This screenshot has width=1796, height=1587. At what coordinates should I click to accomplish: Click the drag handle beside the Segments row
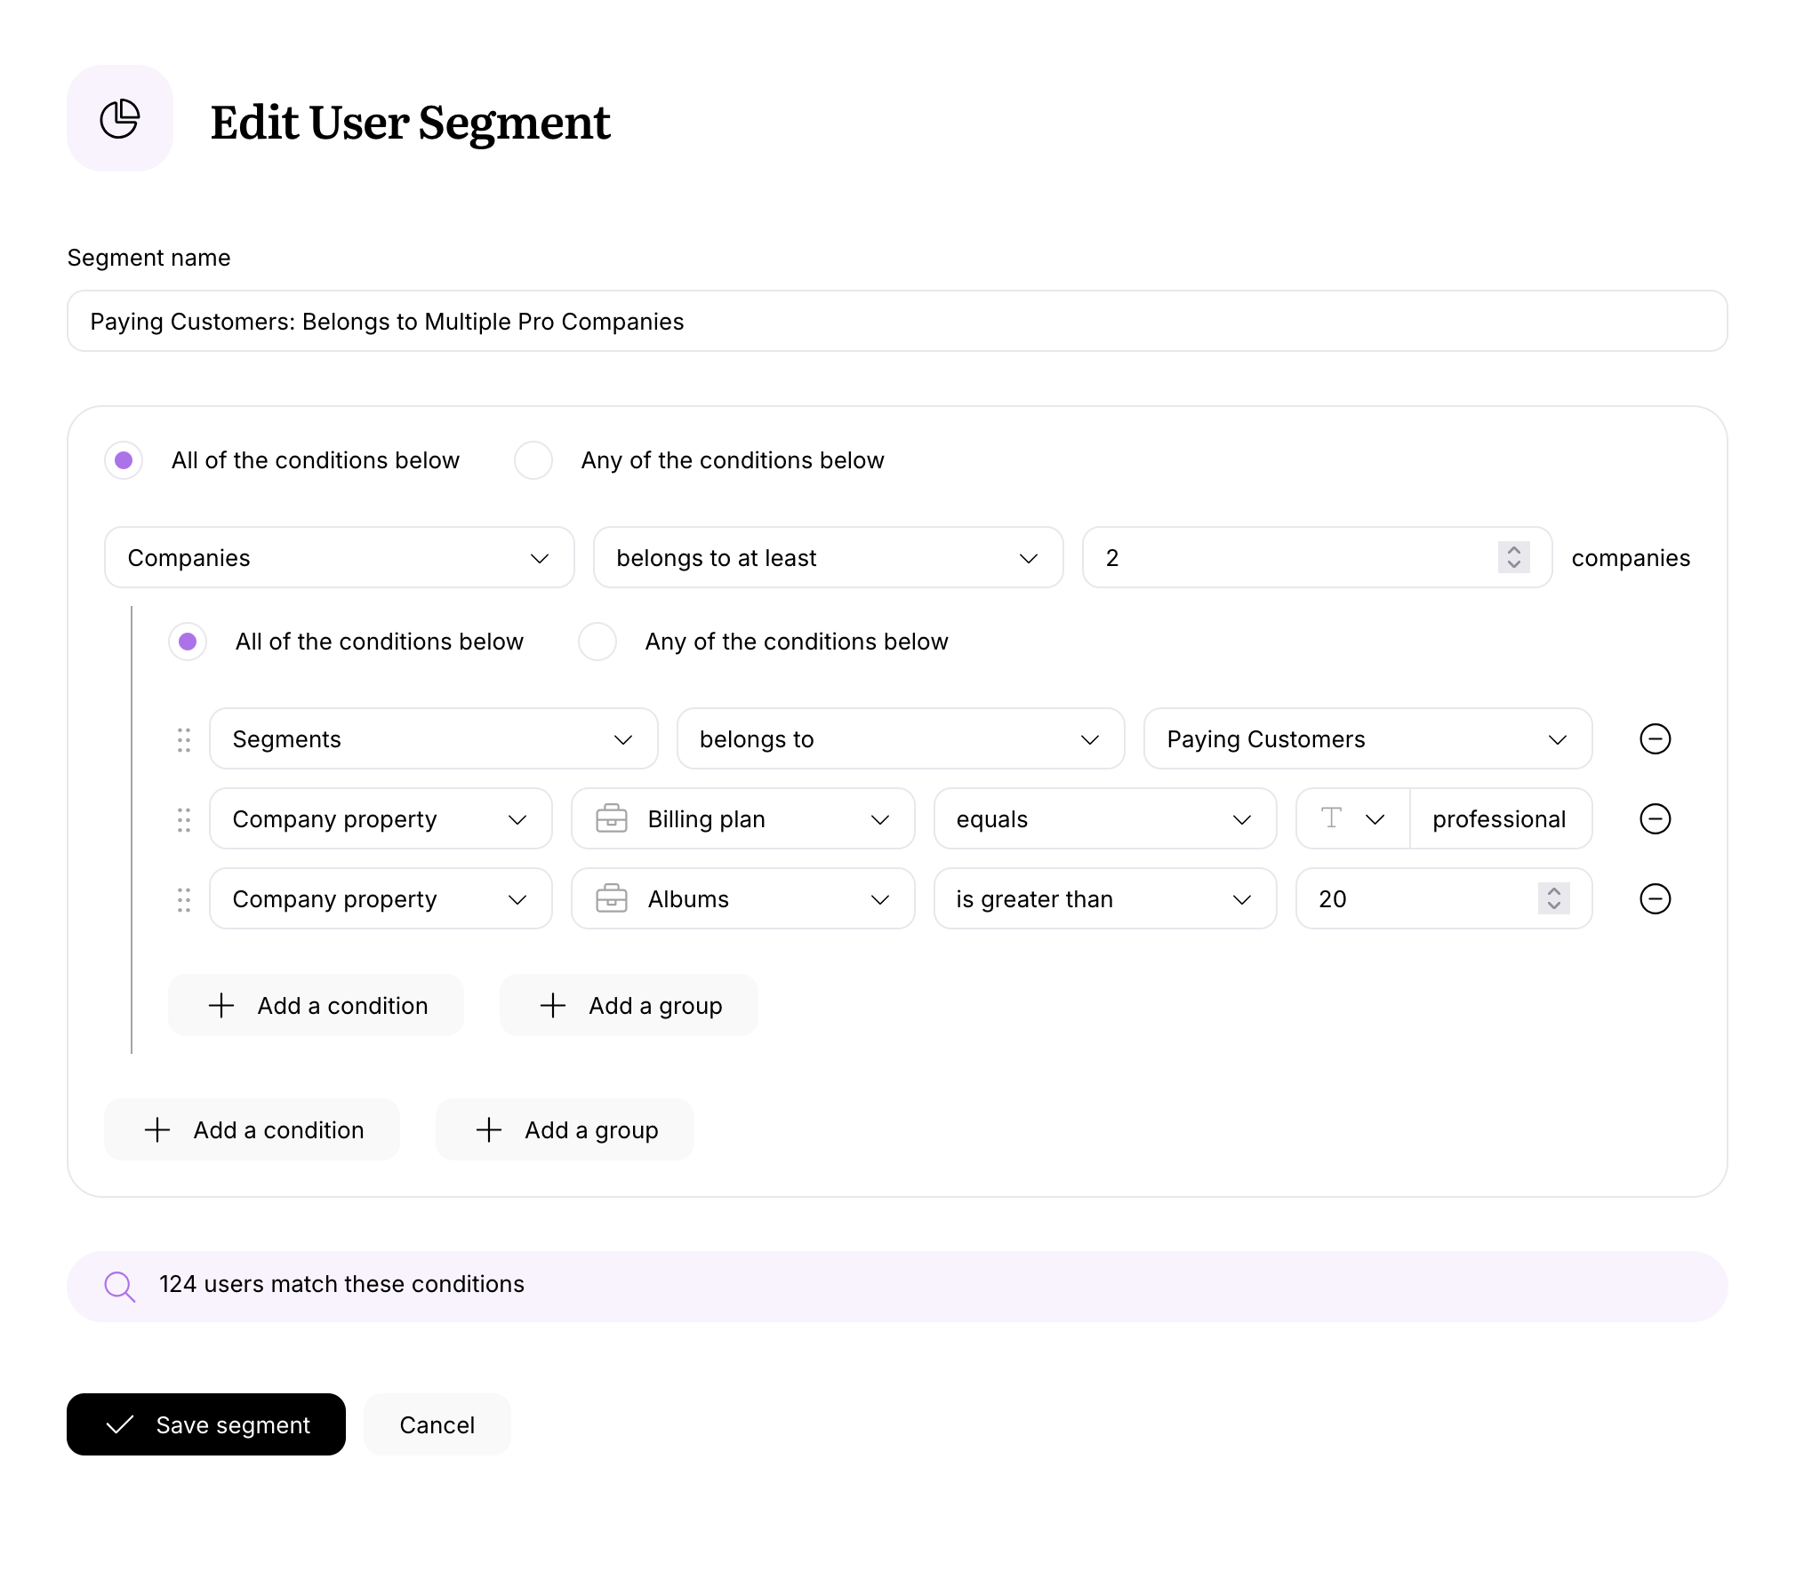tap(184, 738)
